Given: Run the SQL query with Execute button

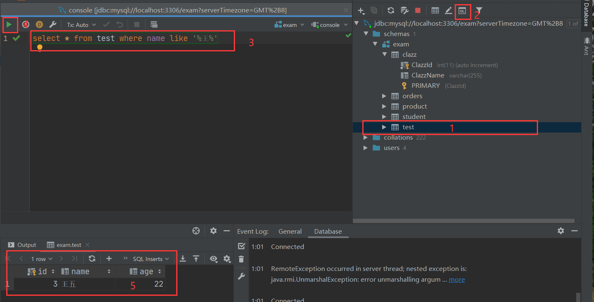Looking at the screenshot, I should pos(9,25).
